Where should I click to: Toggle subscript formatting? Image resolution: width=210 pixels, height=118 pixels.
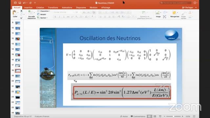point(76,17)
